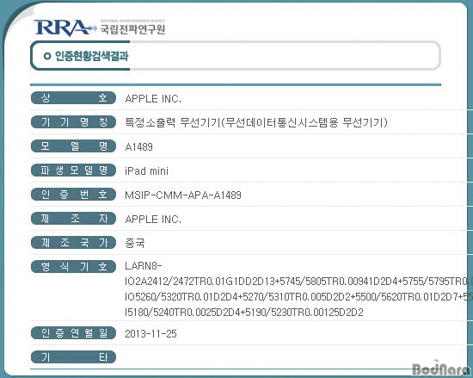Click the line starting I5180/5240TR0.0025D2D4
The height and width of the screenshot is (378, 473).
(244, 313)
